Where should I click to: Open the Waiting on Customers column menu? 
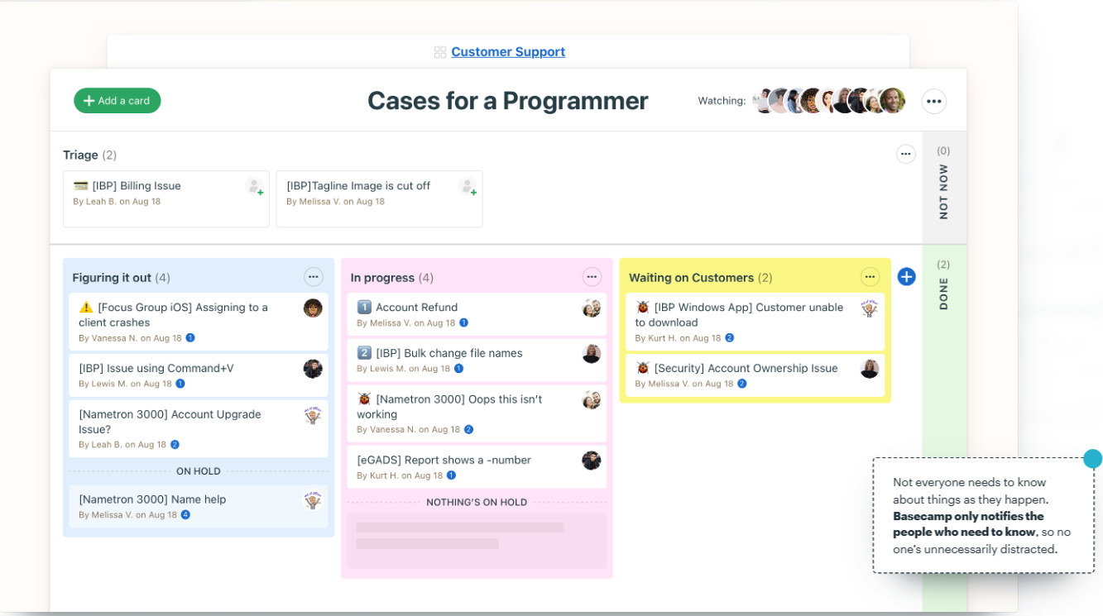pyautogui.click(x=870, y=277)
